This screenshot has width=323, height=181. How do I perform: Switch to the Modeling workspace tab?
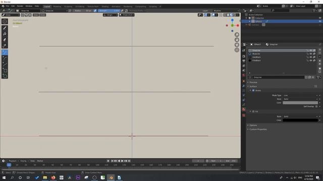[57, 7]
